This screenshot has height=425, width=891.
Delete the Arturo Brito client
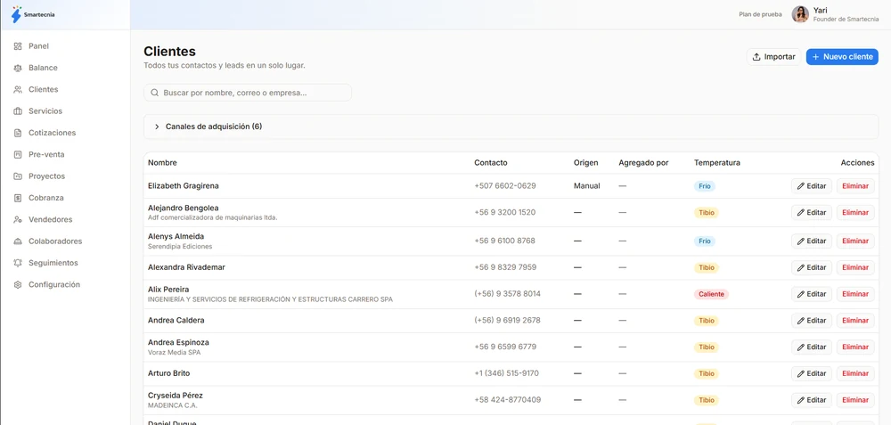click(x=855, y=374)
